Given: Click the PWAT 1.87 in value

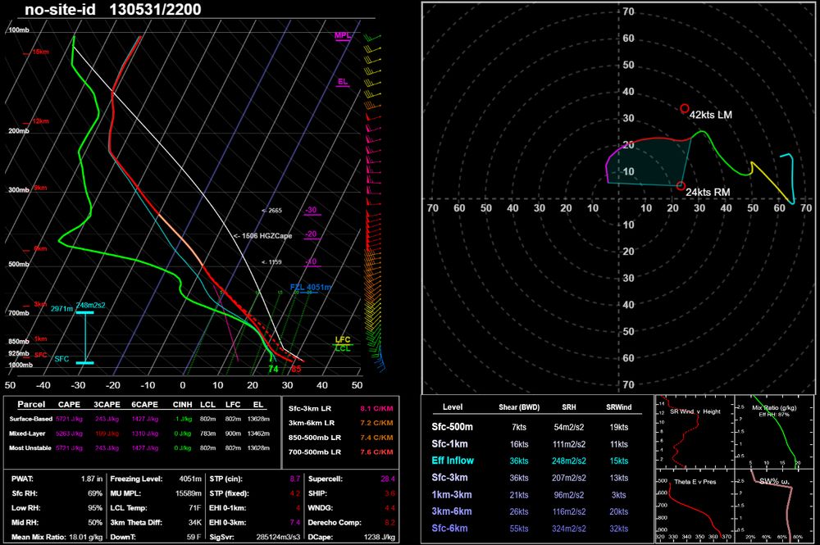Looking at the screenshot, I should click(x=92, y=479).
